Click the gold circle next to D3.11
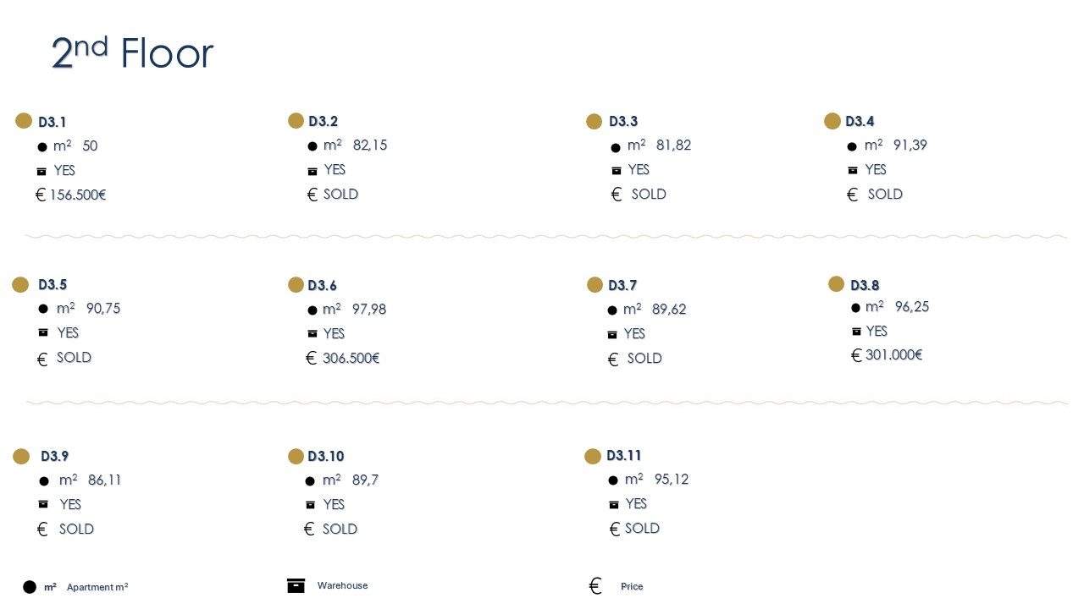The height and width of the screenshot is (609, 1084). click(593, 457)
